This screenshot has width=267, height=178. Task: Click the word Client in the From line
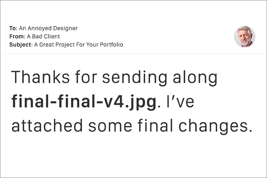pos(52,36)
